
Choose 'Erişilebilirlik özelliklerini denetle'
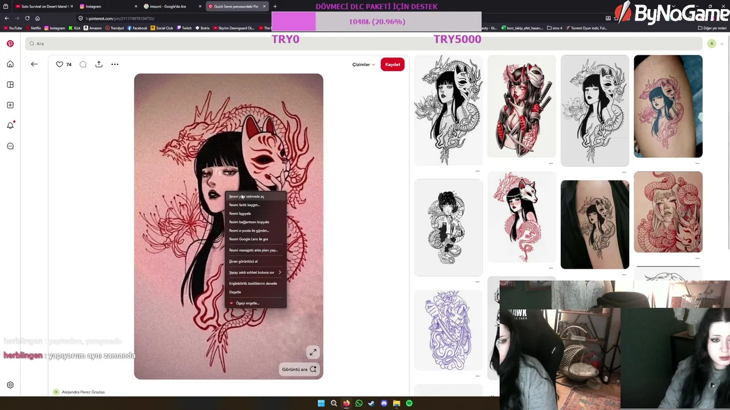(255, 284)
